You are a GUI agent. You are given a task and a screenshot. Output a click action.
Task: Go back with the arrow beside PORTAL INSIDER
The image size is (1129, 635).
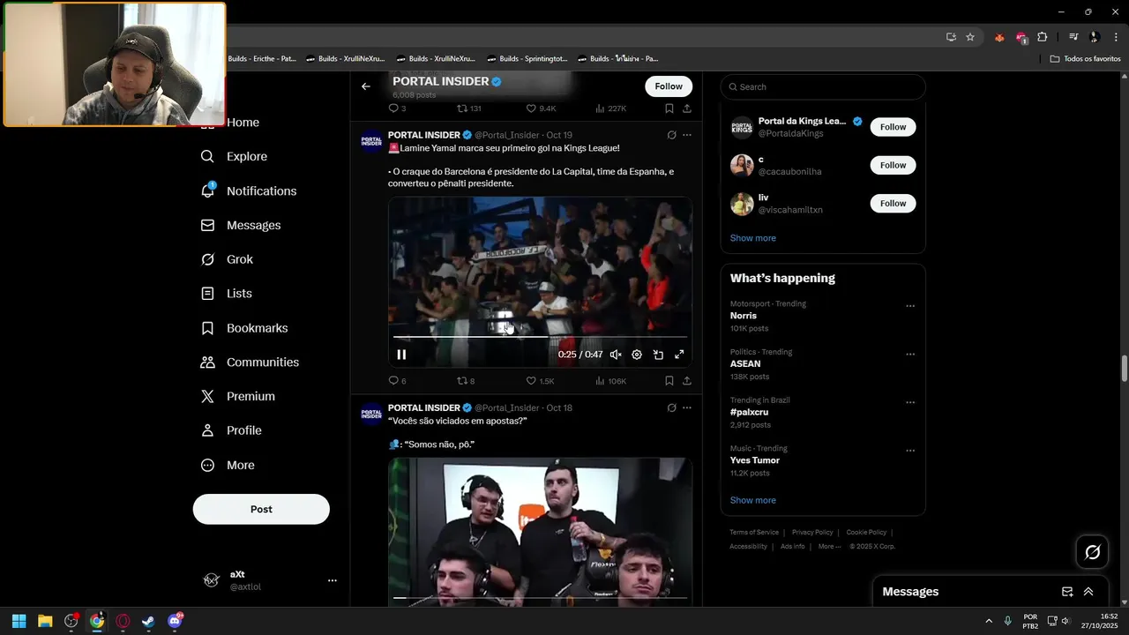click(x=366, y=86)
